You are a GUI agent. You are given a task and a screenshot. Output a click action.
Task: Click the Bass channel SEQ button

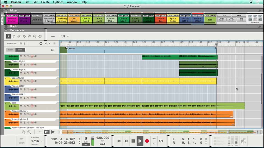(207, 16)
